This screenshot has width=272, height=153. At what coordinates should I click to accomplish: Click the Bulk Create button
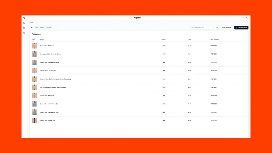pos(227,28)
